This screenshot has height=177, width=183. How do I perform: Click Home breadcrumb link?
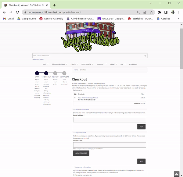tap(76, 70)
